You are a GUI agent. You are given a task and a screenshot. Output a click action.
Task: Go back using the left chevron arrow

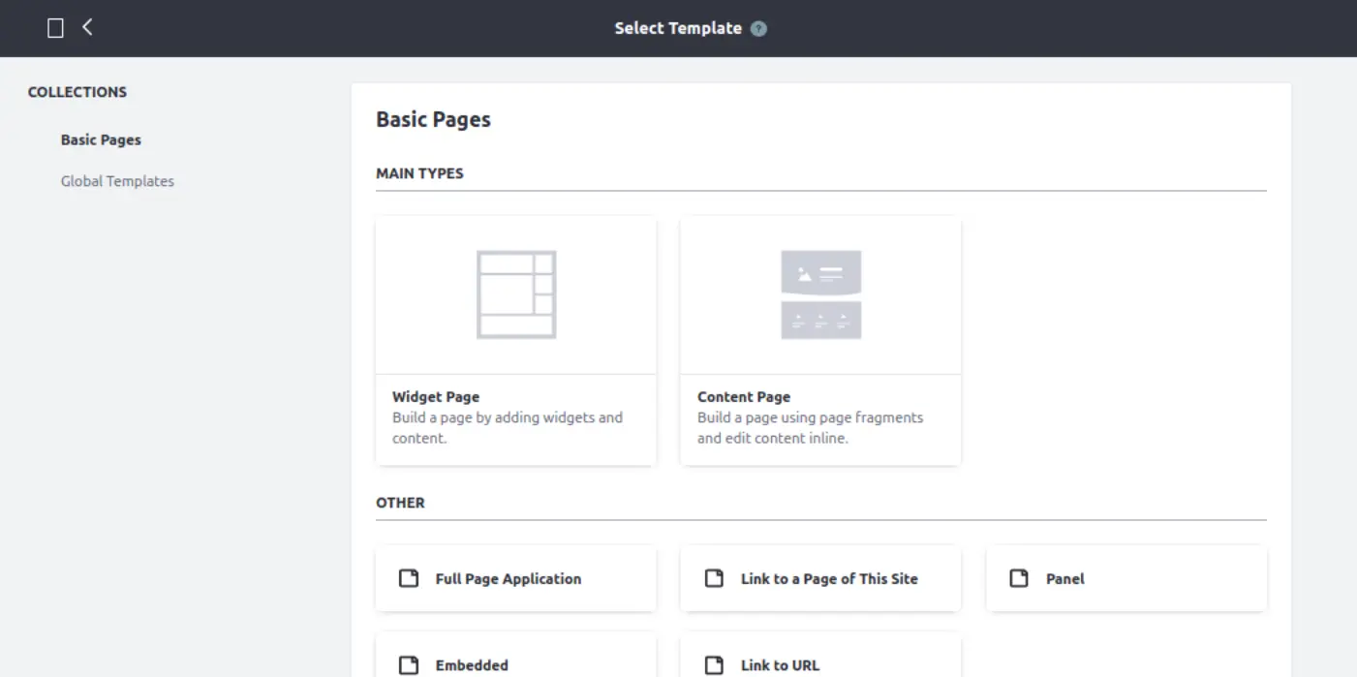coord(87,27)
